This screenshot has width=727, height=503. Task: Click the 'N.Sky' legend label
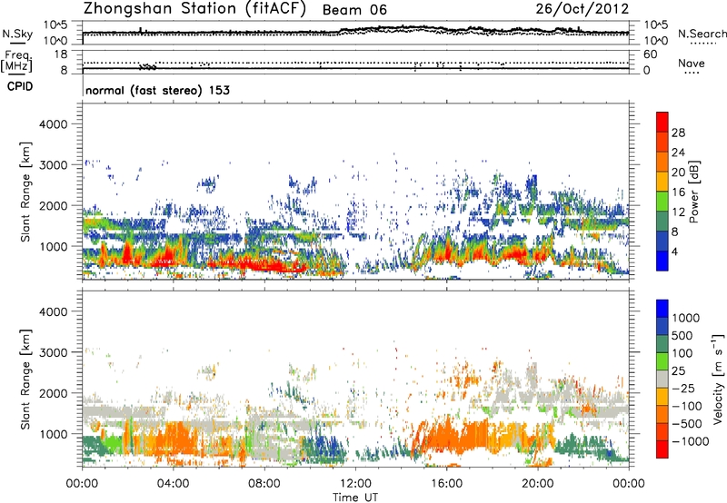click(17, 34)
